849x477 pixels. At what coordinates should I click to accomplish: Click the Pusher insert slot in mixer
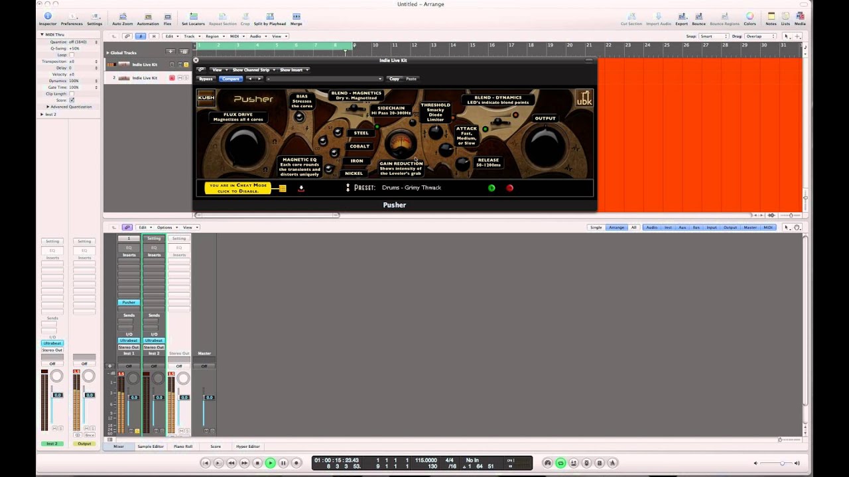click(129, 302)
